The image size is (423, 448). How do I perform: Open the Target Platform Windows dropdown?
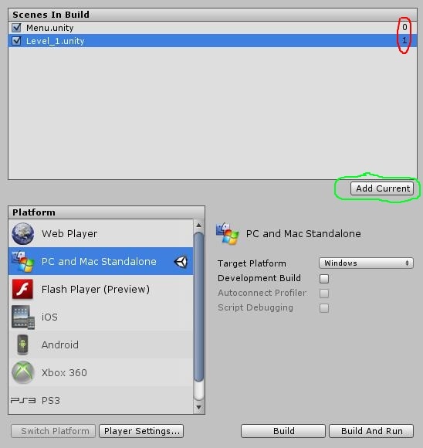(x=366, y=263)
